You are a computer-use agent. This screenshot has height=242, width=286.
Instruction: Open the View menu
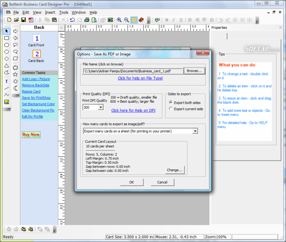[37, 12]
